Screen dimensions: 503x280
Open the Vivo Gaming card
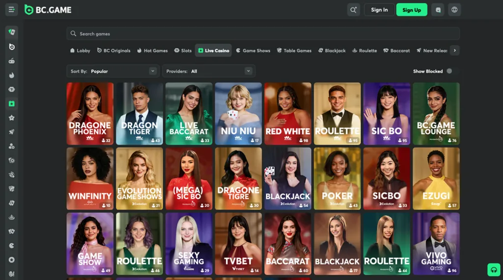point(436,244)
